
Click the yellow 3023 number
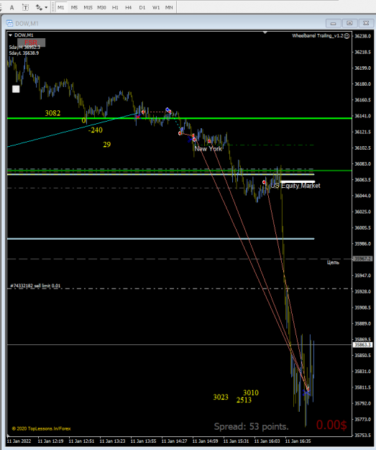coord(221,397)
